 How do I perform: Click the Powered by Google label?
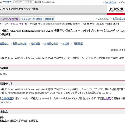click(48, 2)
